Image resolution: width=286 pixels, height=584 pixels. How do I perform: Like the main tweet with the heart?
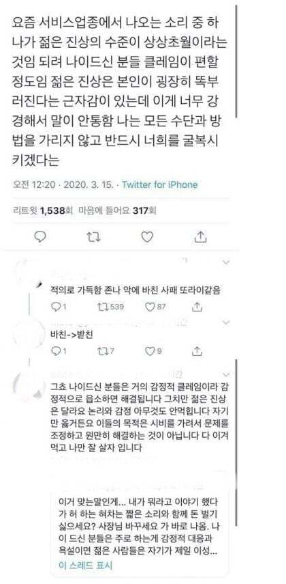coord(146,236)
